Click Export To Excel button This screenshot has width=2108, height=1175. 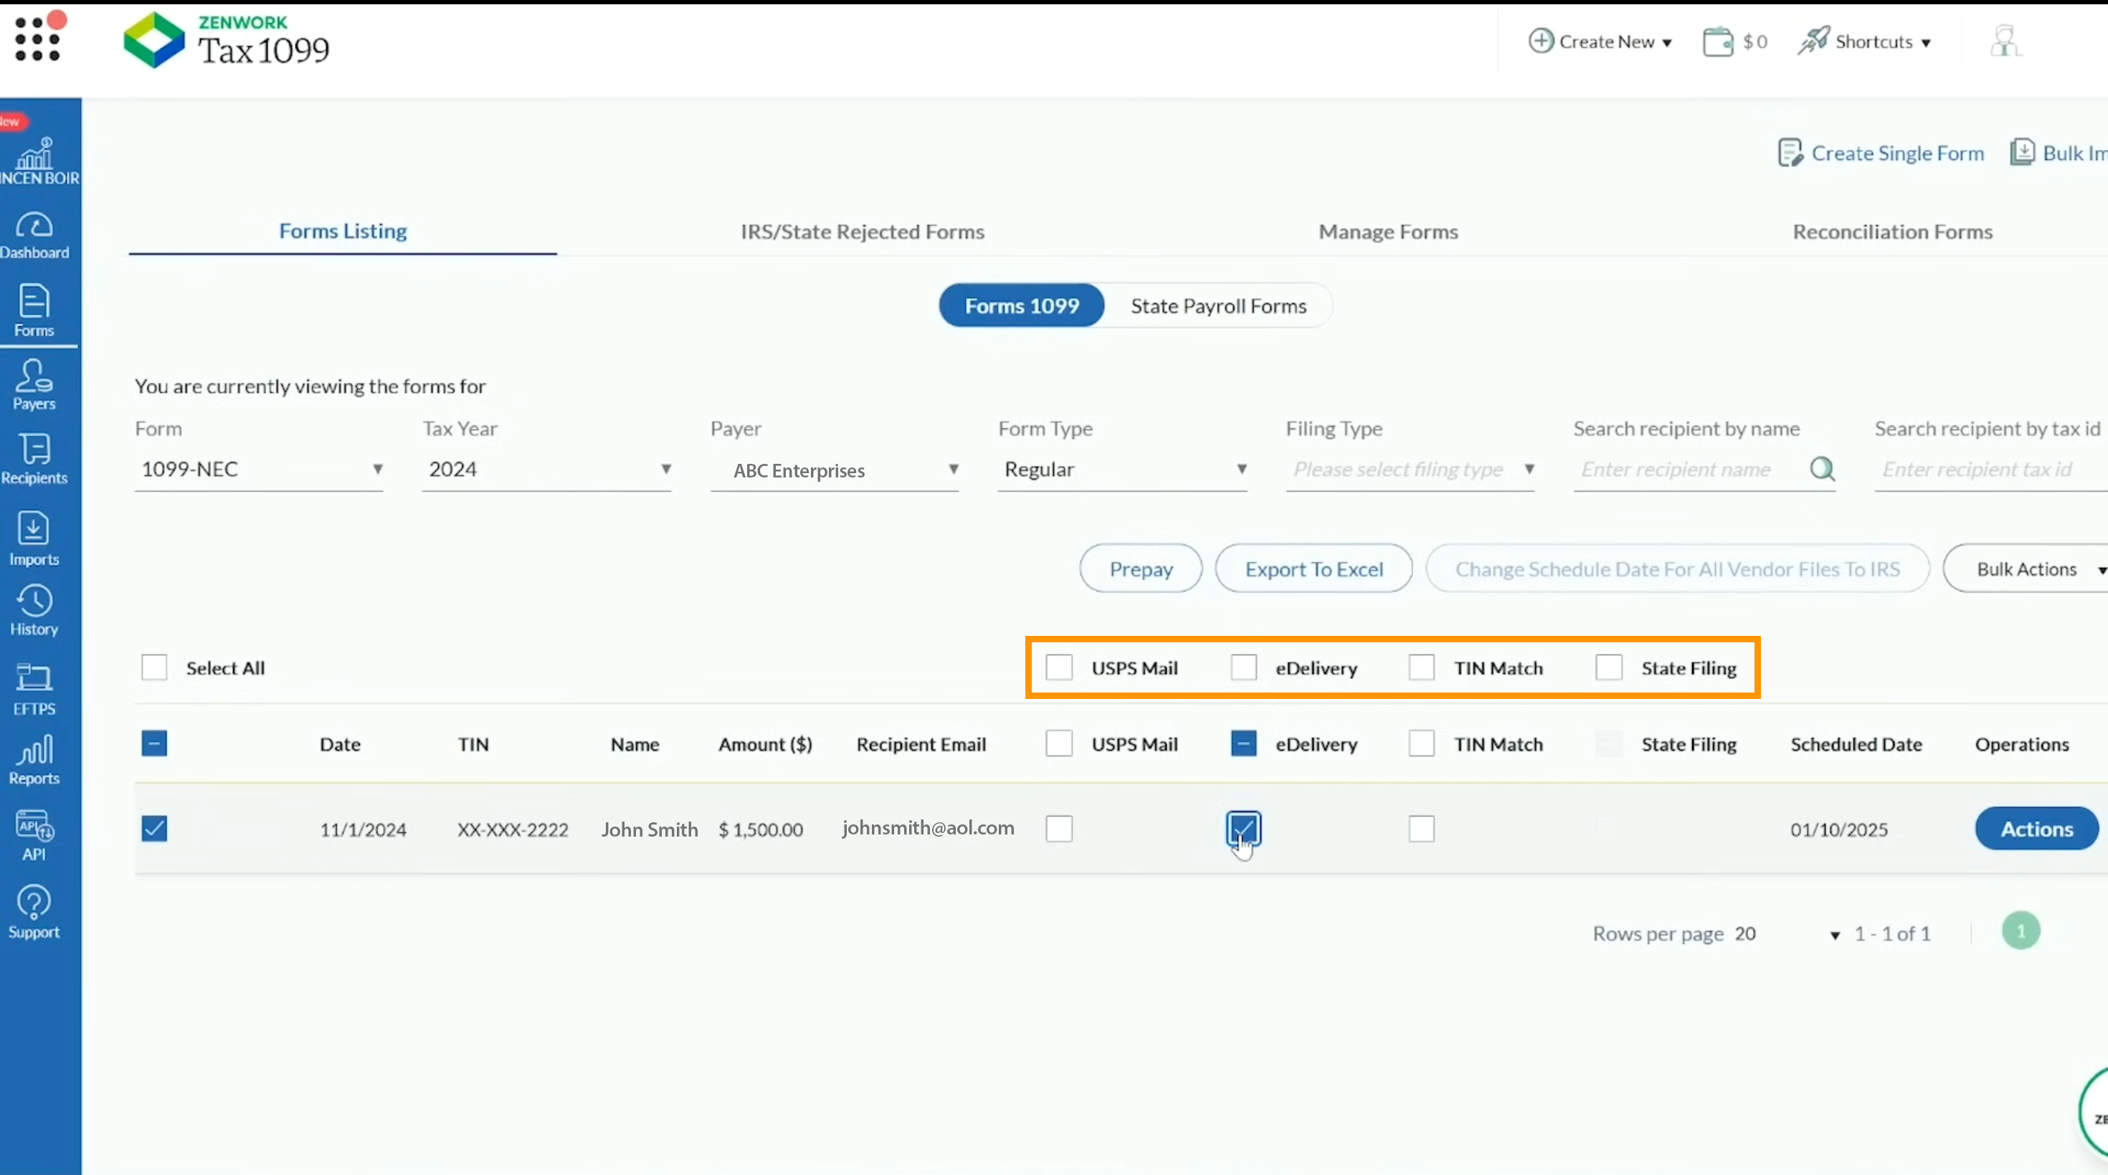pos(1314,569)
